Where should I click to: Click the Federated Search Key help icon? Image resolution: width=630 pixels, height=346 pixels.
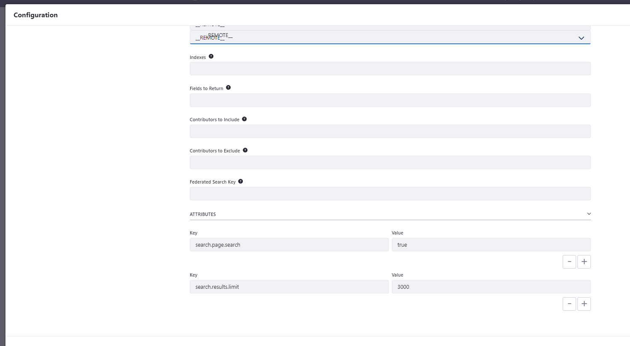(241, 181)
